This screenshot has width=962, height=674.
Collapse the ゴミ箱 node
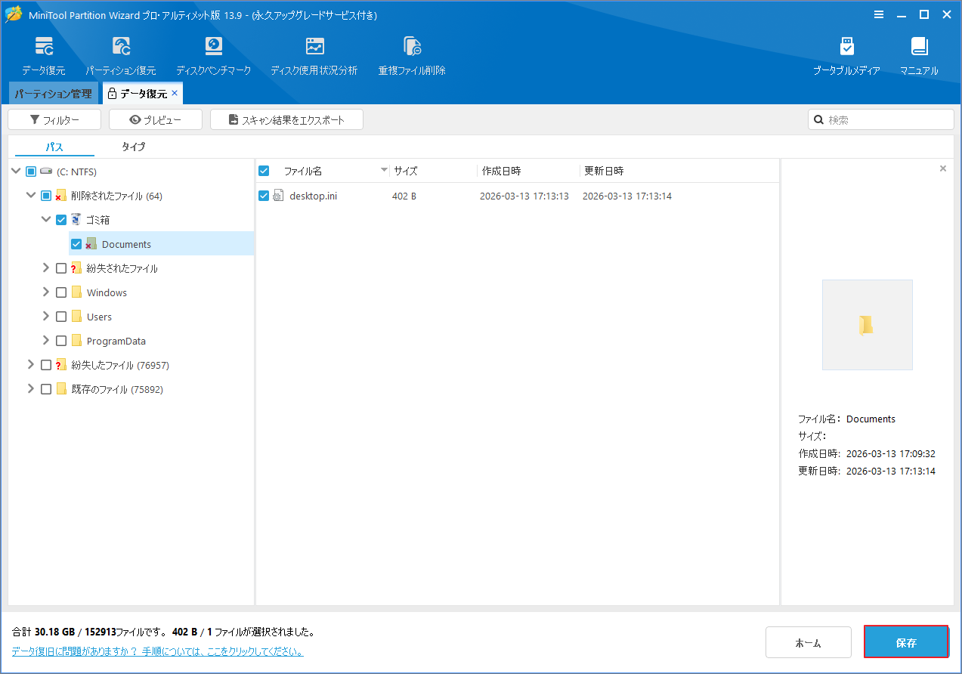coord(46,219)
